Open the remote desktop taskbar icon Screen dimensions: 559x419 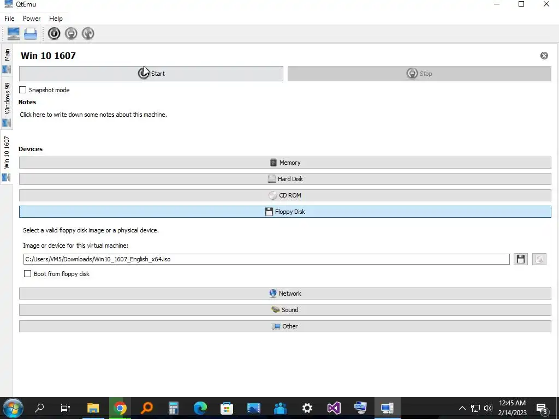(x=360, y=408)
